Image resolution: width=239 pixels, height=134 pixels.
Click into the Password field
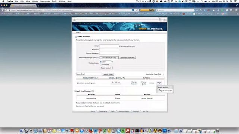109,50
